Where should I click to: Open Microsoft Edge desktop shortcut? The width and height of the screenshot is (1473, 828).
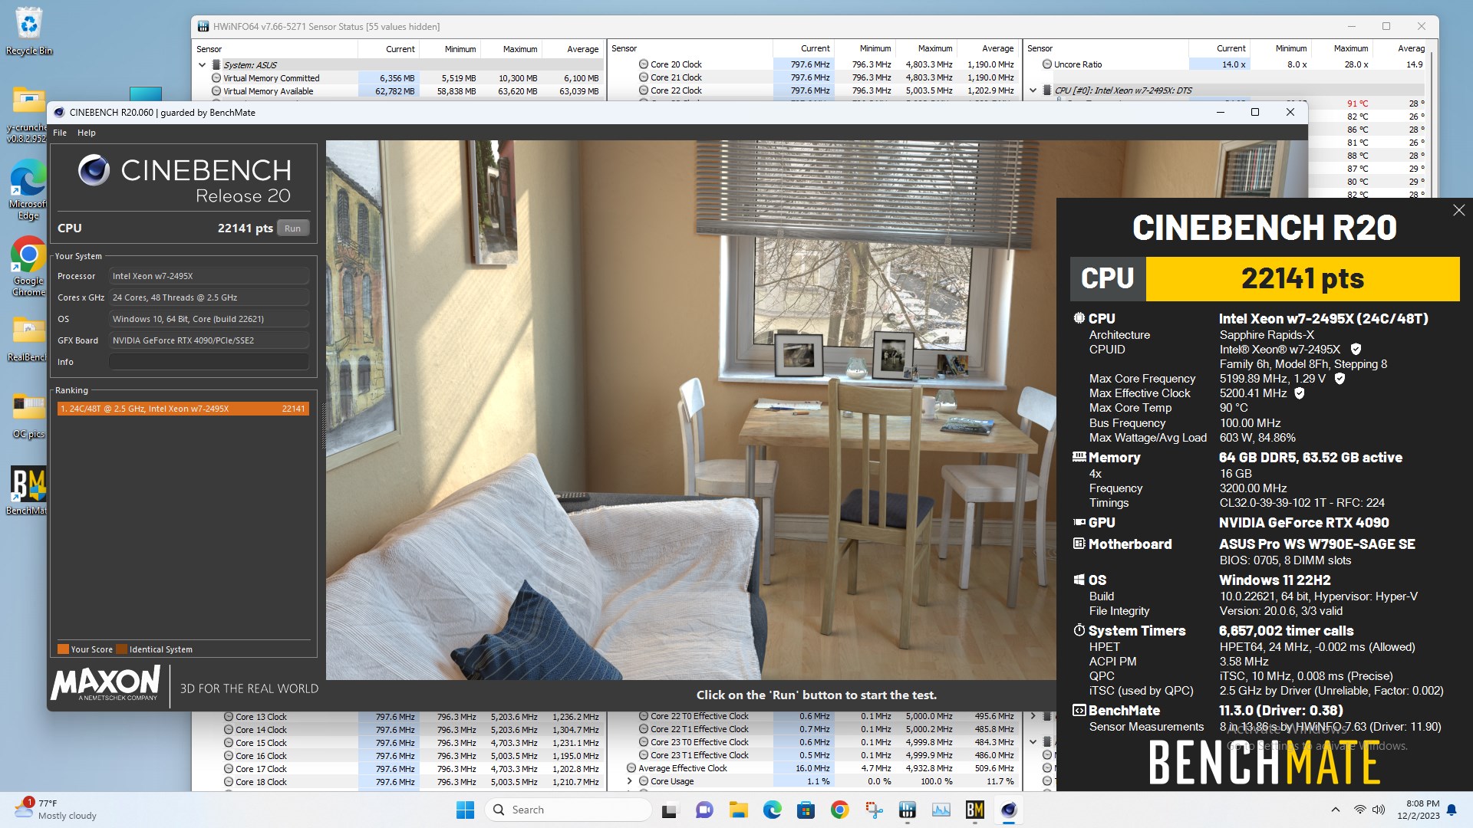tap(28, 190)
